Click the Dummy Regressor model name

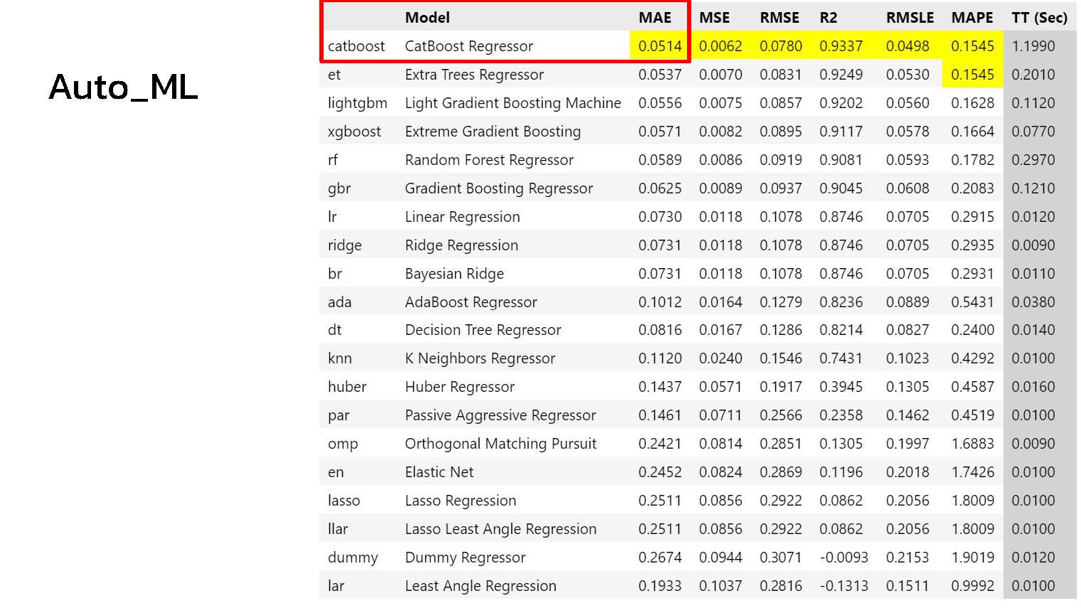(x=465, y=558)
